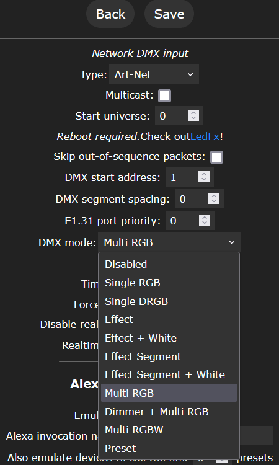Screen dimensions: 279x465
Task: Select Preset DMX mode
Action: pyautogui.click(x=169, y=448)
